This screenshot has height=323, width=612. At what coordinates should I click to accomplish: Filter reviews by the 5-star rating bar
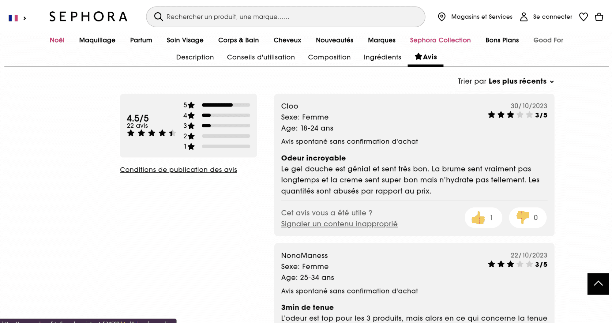pyautogui.click(x=226, y=105)
